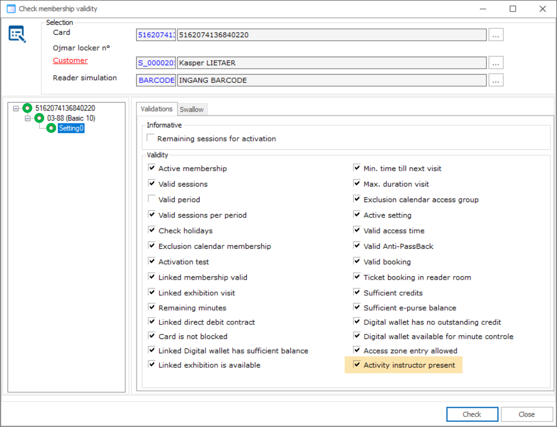Click the Kasper LIETAER customer name field
This screenshot has height=427, width=557.
tap(332, 63)
